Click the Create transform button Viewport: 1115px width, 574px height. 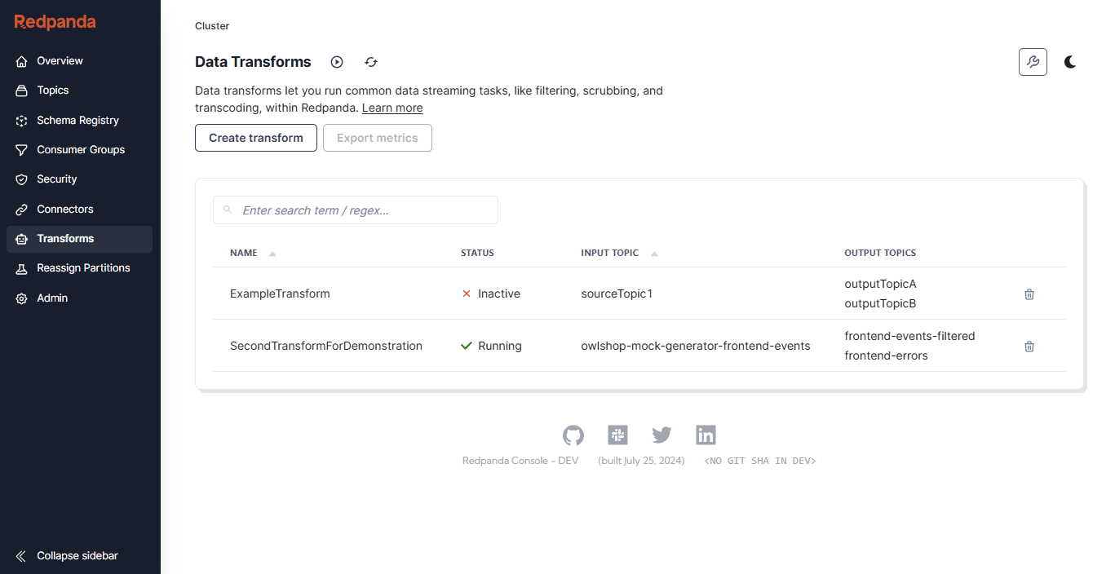tap(255, 138)
